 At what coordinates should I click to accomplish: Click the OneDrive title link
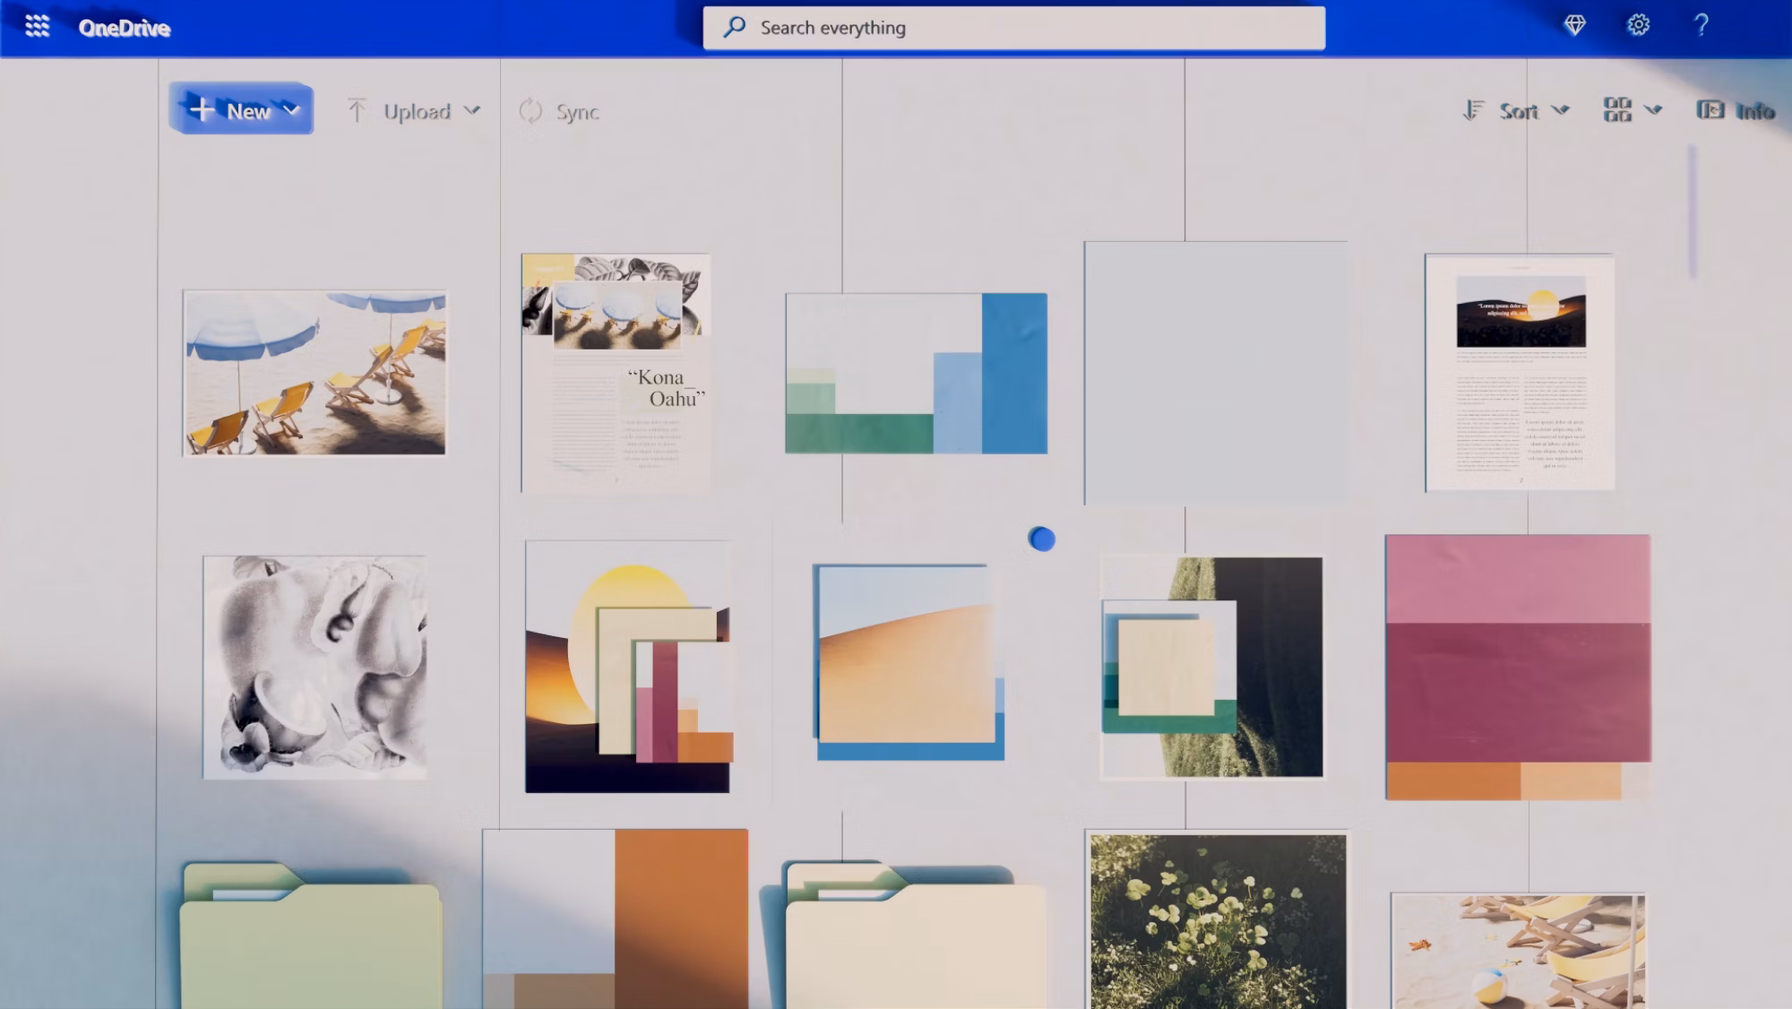point(124,28)
